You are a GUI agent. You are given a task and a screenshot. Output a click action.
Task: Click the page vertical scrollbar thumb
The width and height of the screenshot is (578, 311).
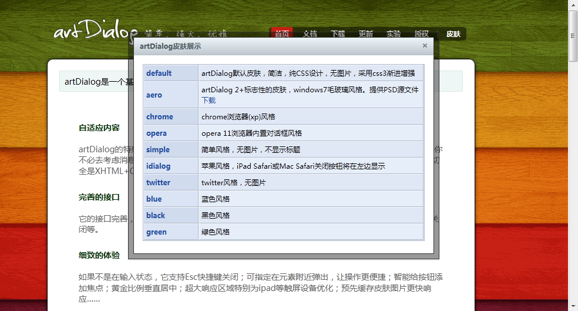tap(573, 36)
